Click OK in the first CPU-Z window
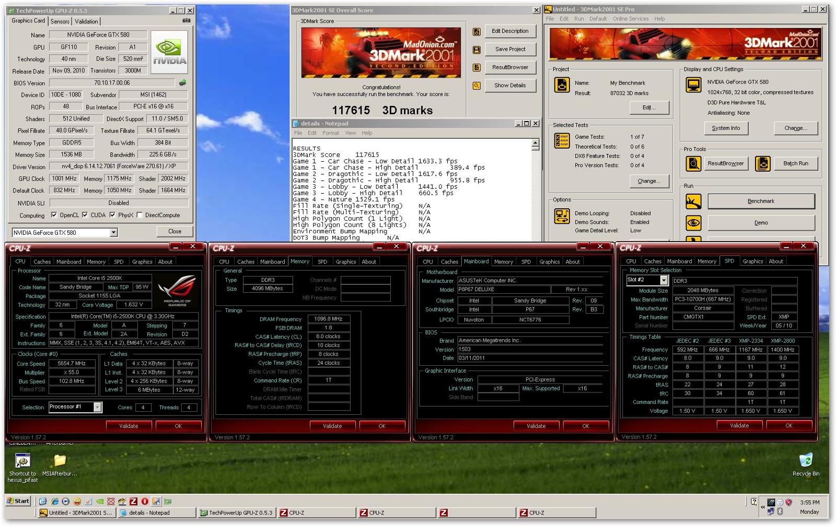 (178, 426)
